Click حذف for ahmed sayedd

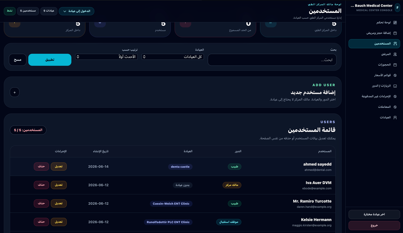(x=41, y=167)
